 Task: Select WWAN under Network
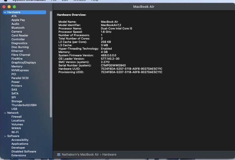point(16,128)
